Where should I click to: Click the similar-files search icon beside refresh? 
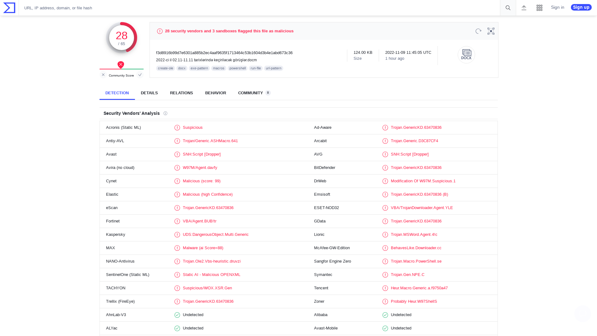coord(491,31)
